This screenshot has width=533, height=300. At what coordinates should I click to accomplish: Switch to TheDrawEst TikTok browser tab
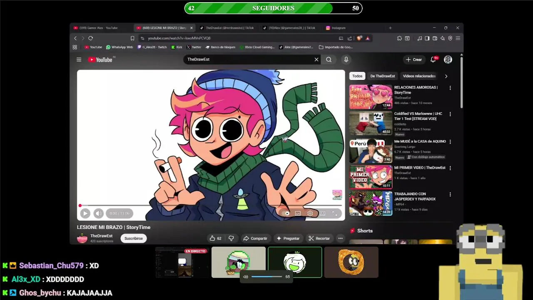(x=227, y=28)
